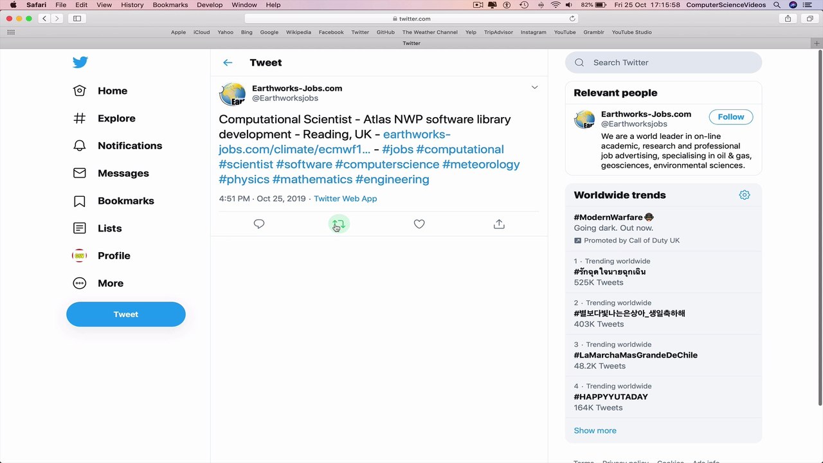
Task: Open the History menu
Action: tap(132, 5)
